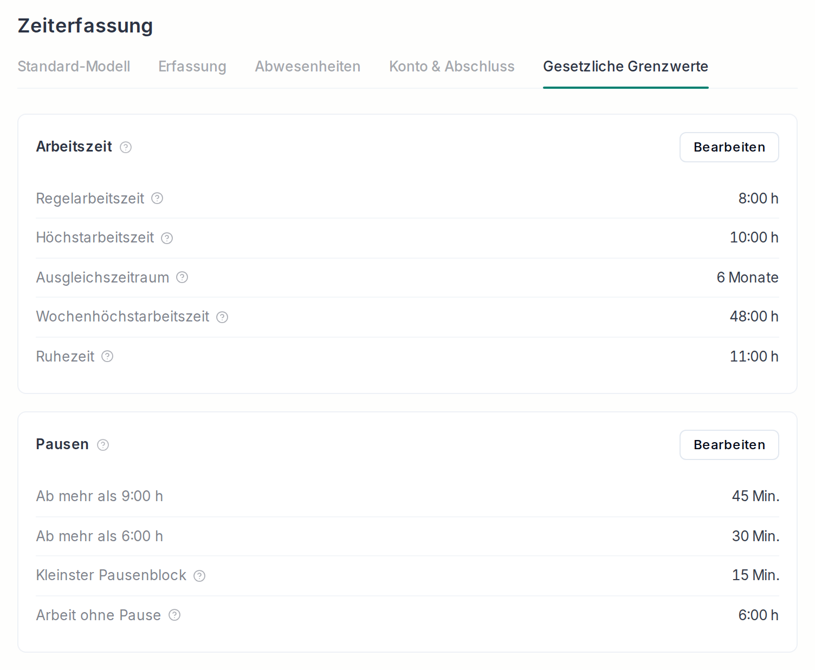Screen dimensions: 815x670
Task: Click the Arbeit ohne Pause label
Action: (98, 615)
